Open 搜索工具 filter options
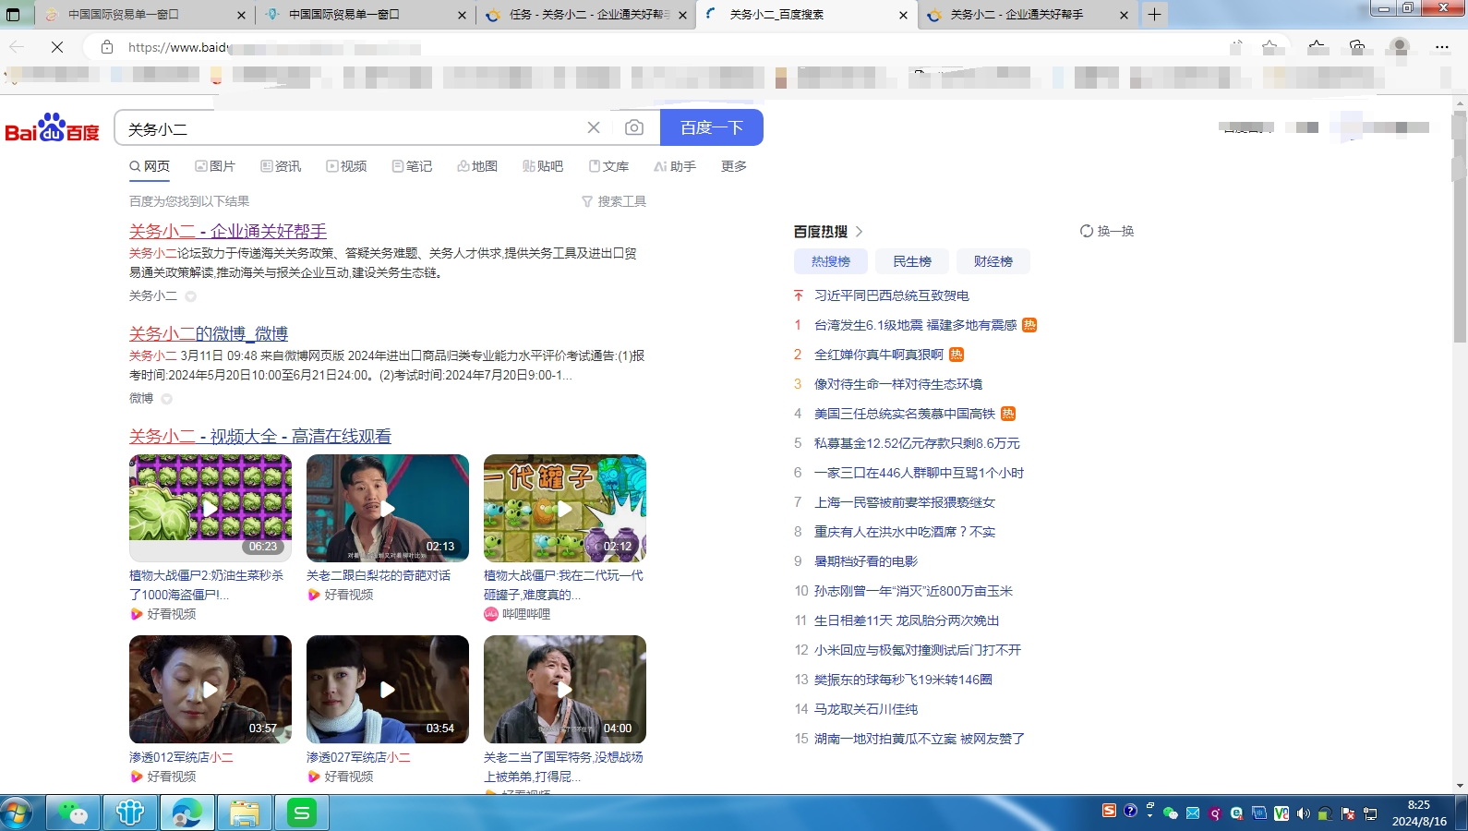The width and height of the screenshot is (1468, 831). click(614, 201)
